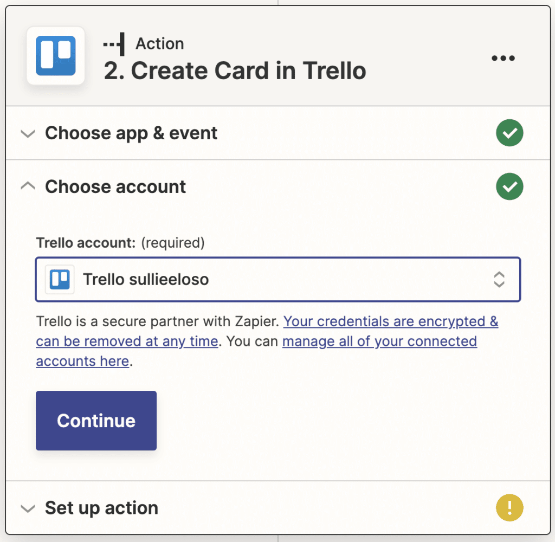Viewport: 555px width, 542px height.
Task: Click the Set up action section header
Action: pos(101,508)
